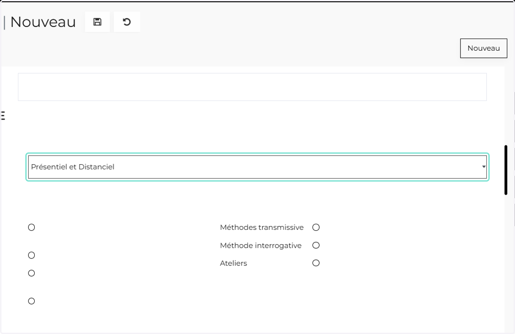This screenshot has height=334, width=515.
Task: Click the Méthode interrogative label text
Action: click(261, 246)
